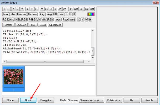Insert the RGB2HSL conversion function
160x105 pixels.
pos(8,19)
